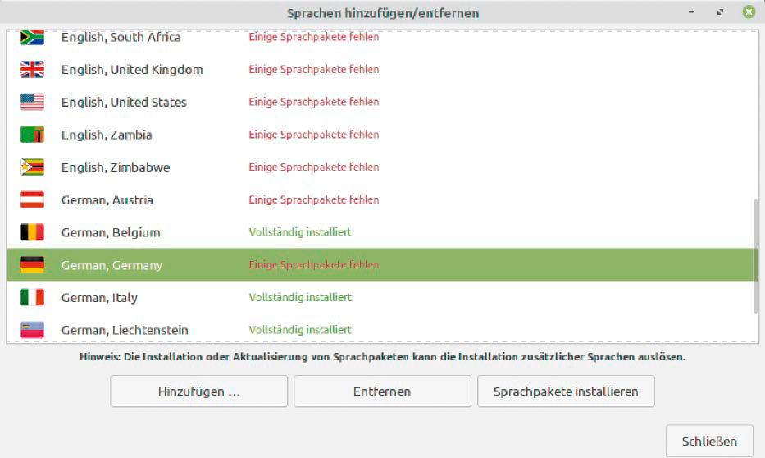Screen dimensions: 765x458
Task: Select English, United Kingdom language
Action: pyautogui.click(x=380, y=69)
